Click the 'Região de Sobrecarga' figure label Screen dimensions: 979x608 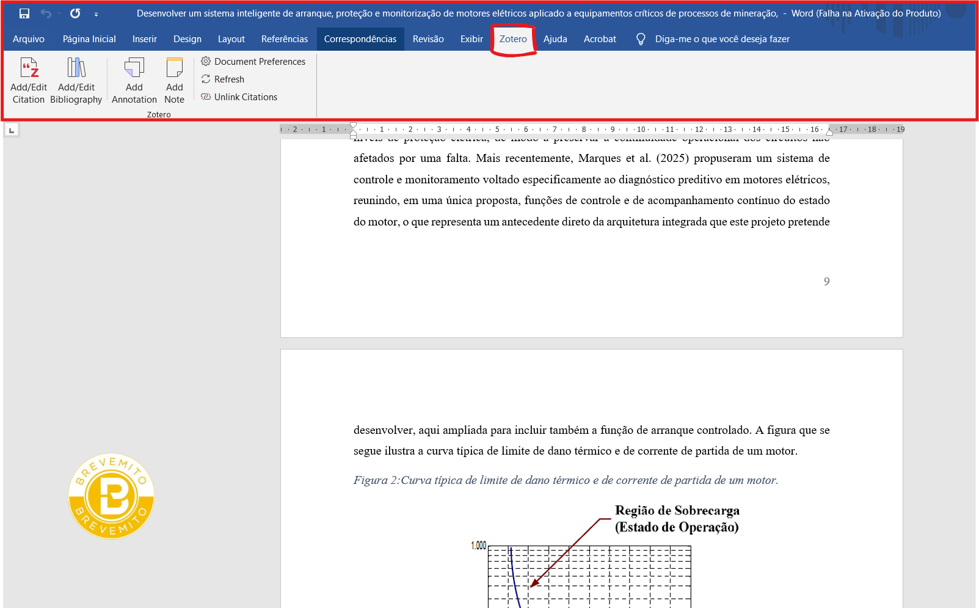(677, 511)
